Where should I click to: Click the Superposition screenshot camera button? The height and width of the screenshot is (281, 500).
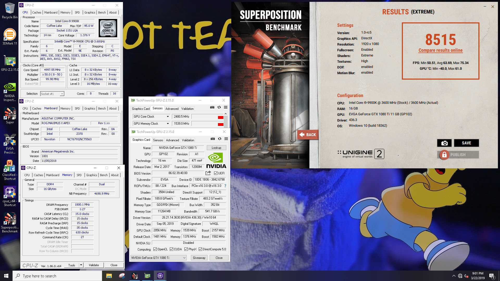[445, 143]
